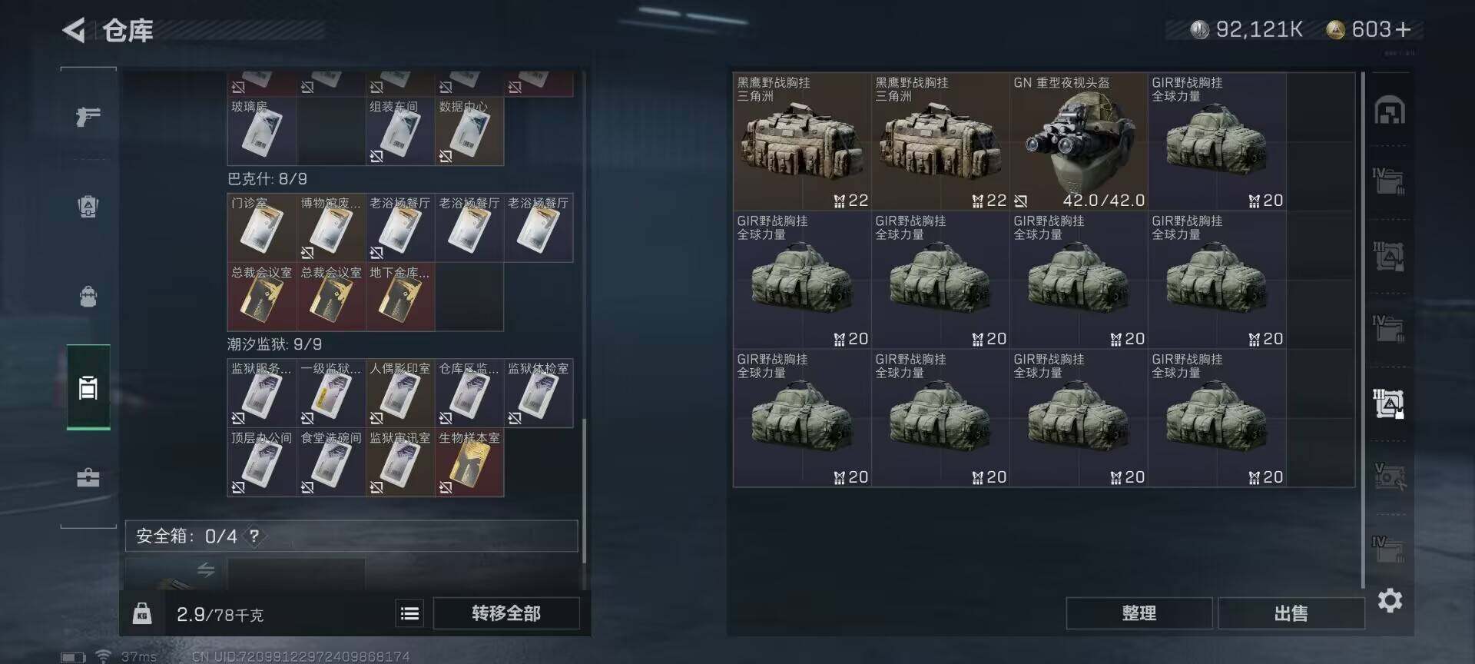Toggle the weight lock icon
This screenshot has height=664, width=1475.
[x=142, y=613]
